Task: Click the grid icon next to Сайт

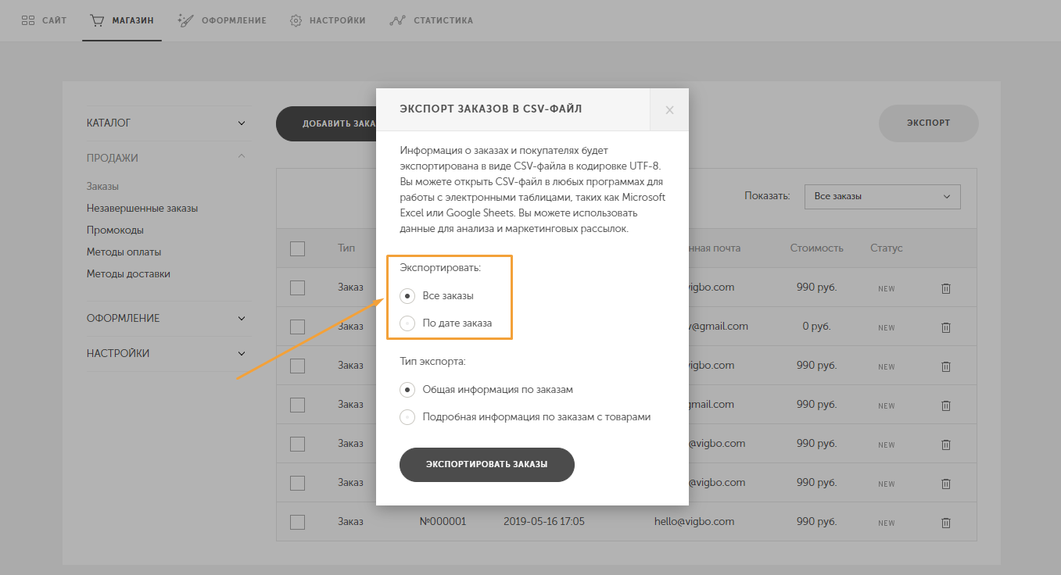Action: tap(27, 20)
